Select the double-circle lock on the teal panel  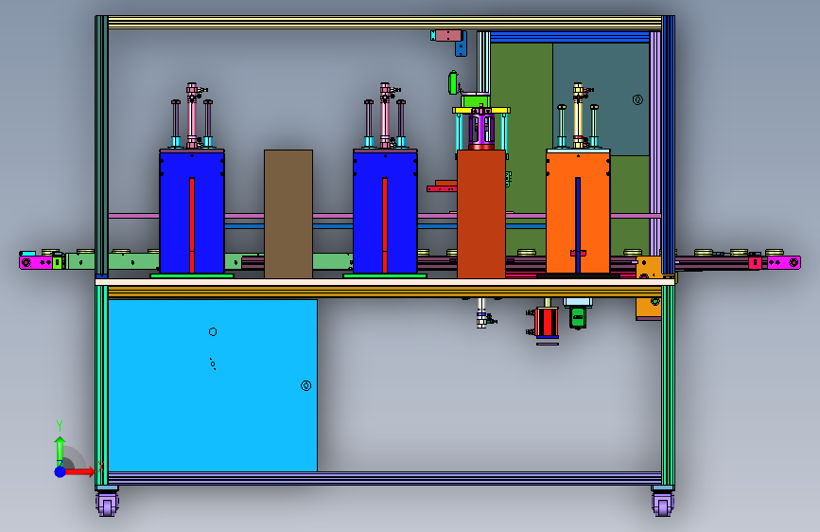coord(637,99)
